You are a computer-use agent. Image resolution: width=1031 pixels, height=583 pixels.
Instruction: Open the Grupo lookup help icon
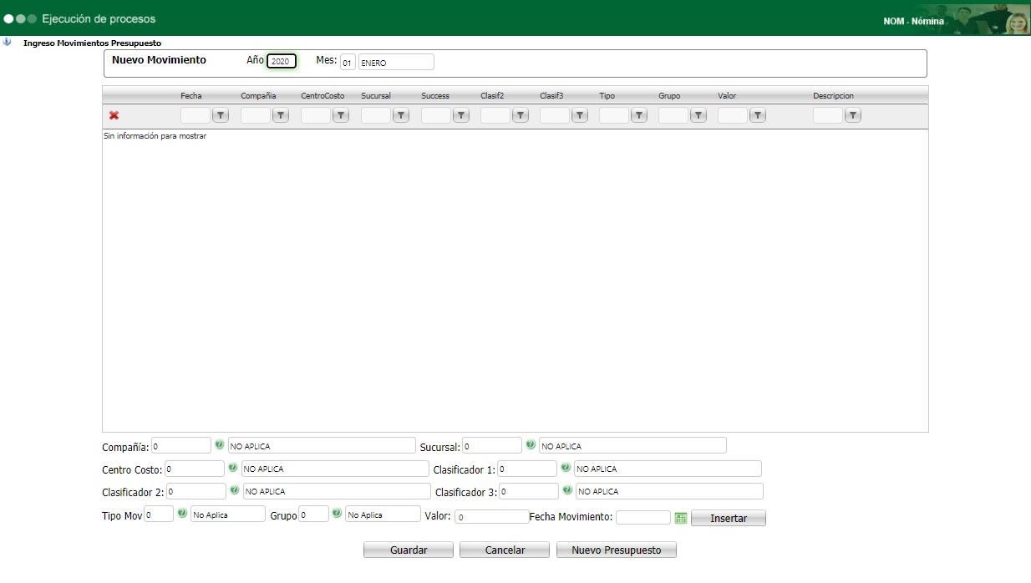[x=337, y=513]
